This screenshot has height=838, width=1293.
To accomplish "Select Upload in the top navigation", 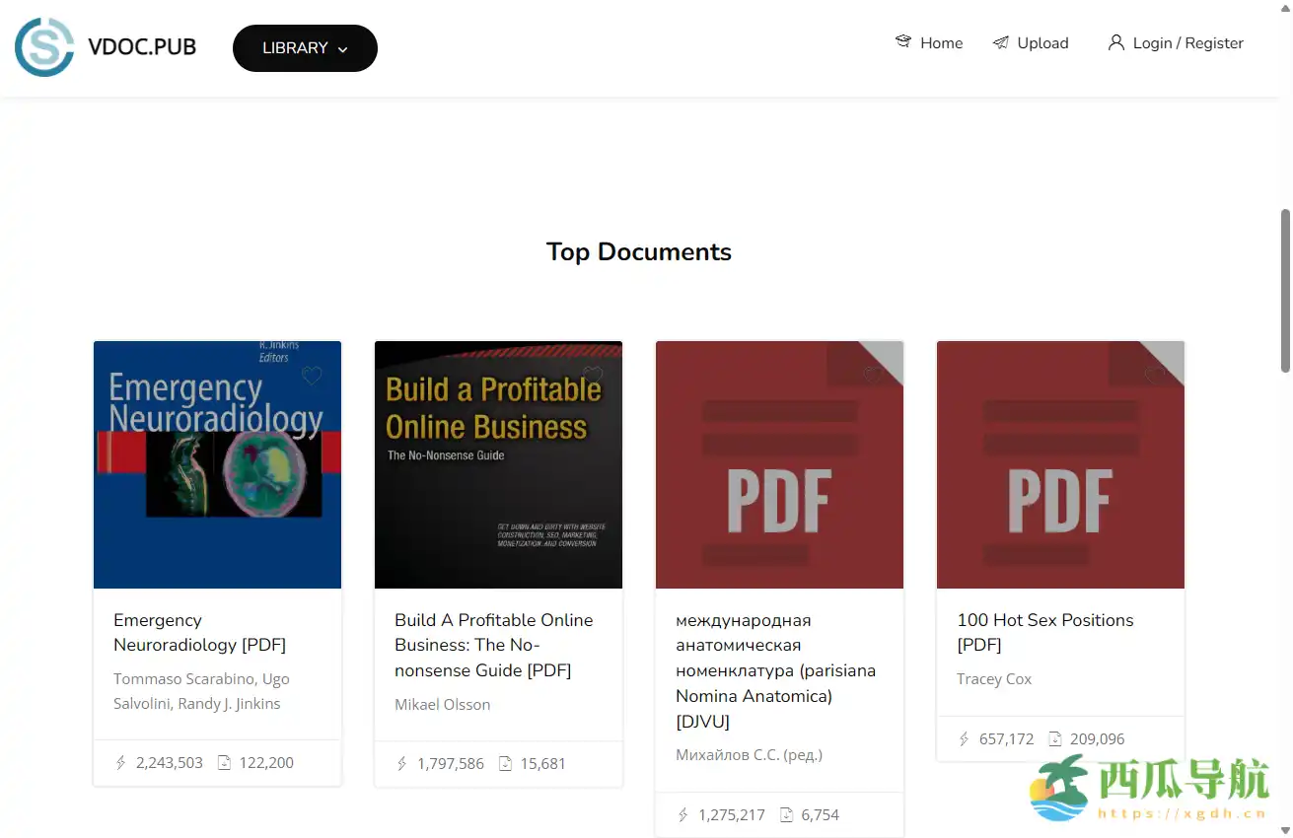I will (x=1042, y=42).
